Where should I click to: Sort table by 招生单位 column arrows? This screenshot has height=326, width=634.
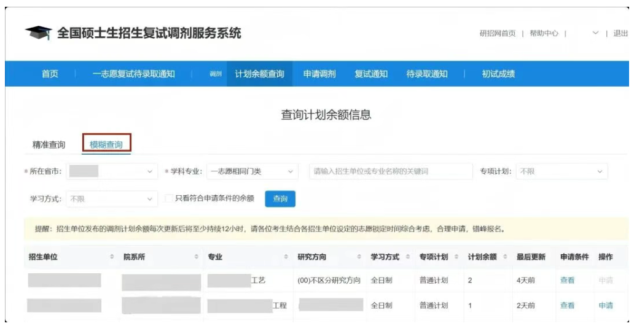coord(112,257)
